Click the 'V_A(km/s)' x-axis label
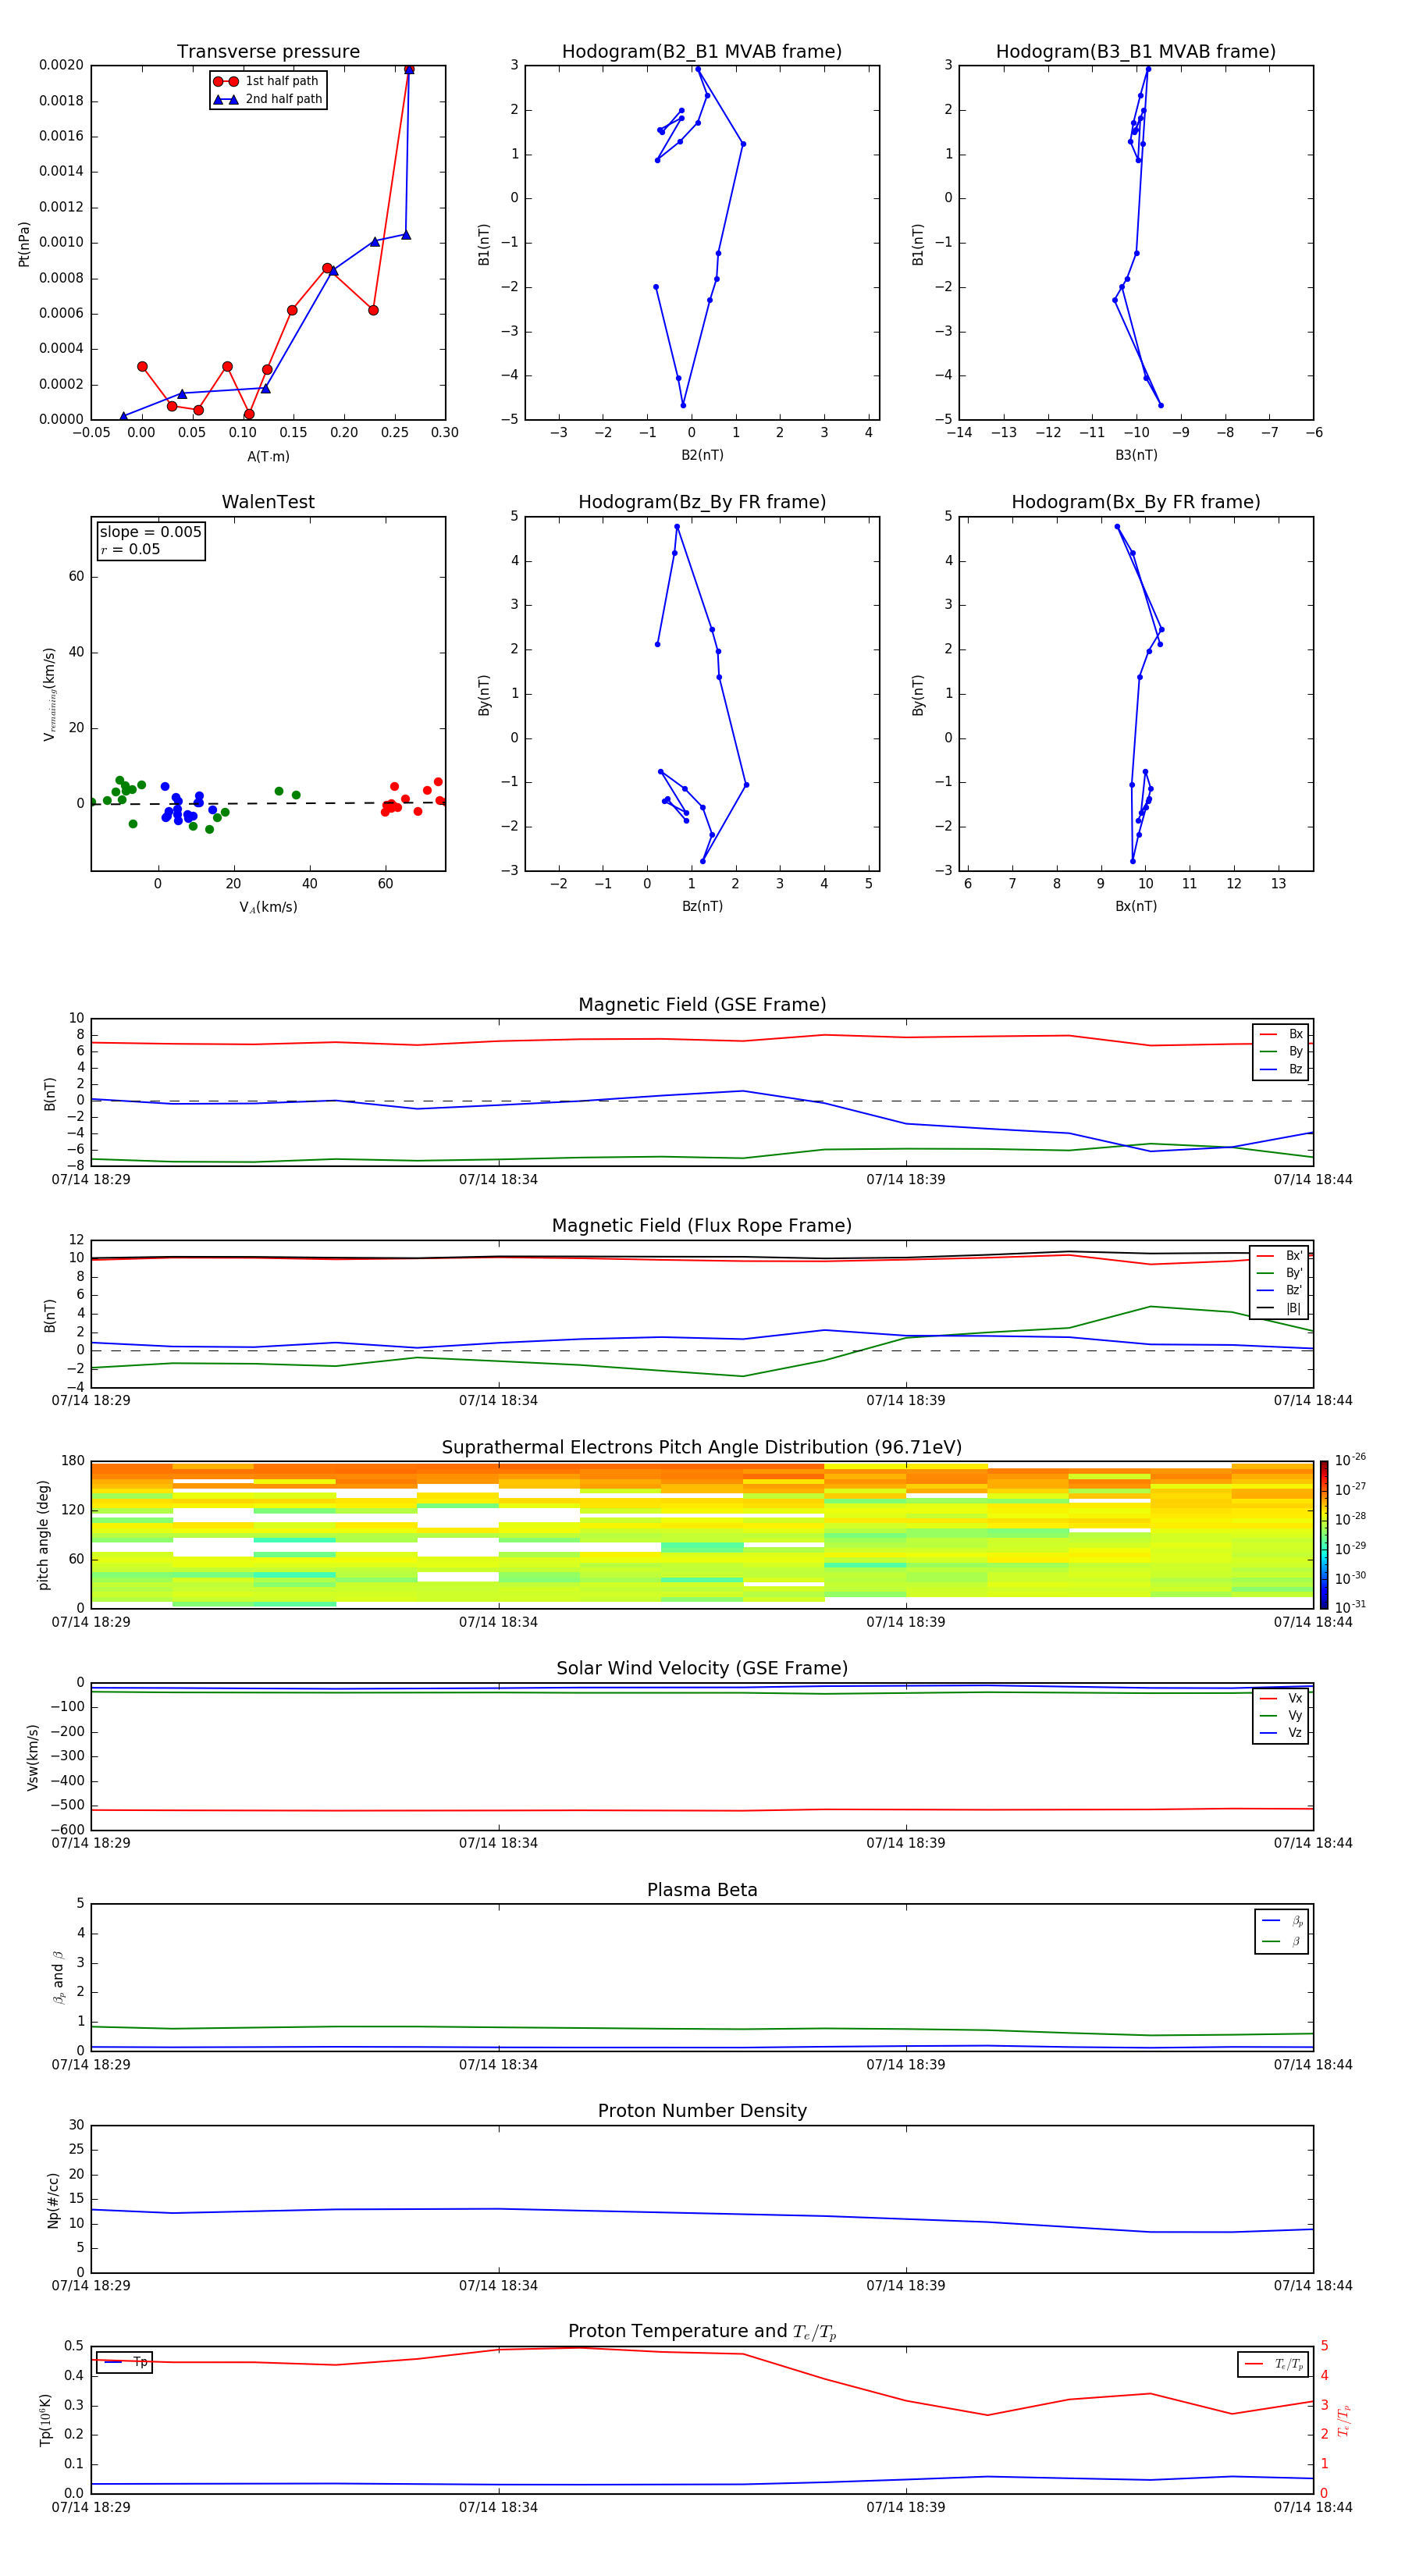The width and height of the screenshot is (1405, 2576). point(268,907)
